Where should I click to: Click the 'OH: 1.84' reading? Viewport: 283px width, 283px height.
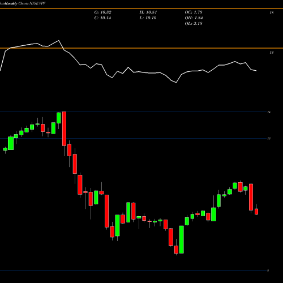[x=194, y=18]
